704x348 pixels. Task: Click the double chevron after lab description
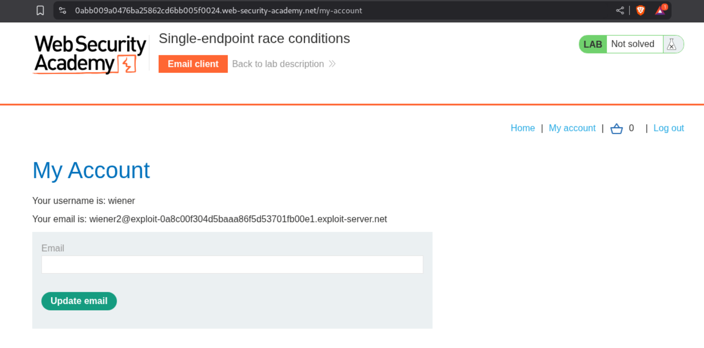tap(332, 64)
